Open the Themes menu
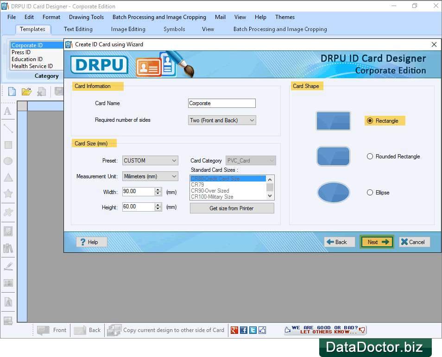The image size is (442, 357). pos(285,17)
